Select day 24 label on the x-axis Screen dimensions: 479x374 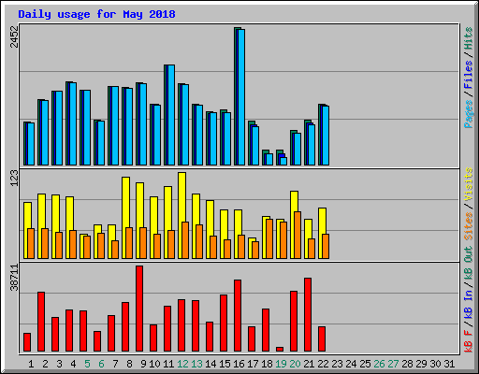click(x=351, y=364)
